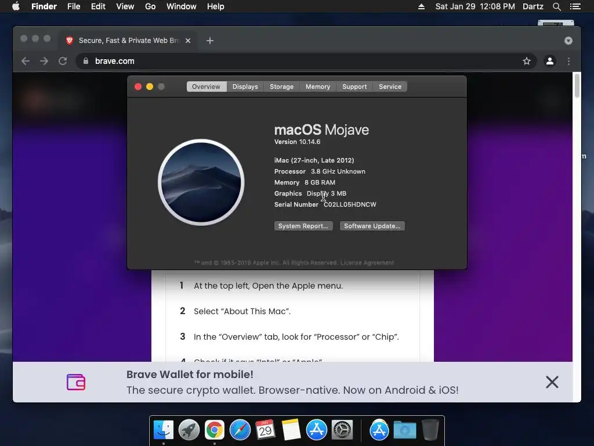Switch to the Memory tab
Viewport: 594px width, 446px height.
tap(318, 87)
